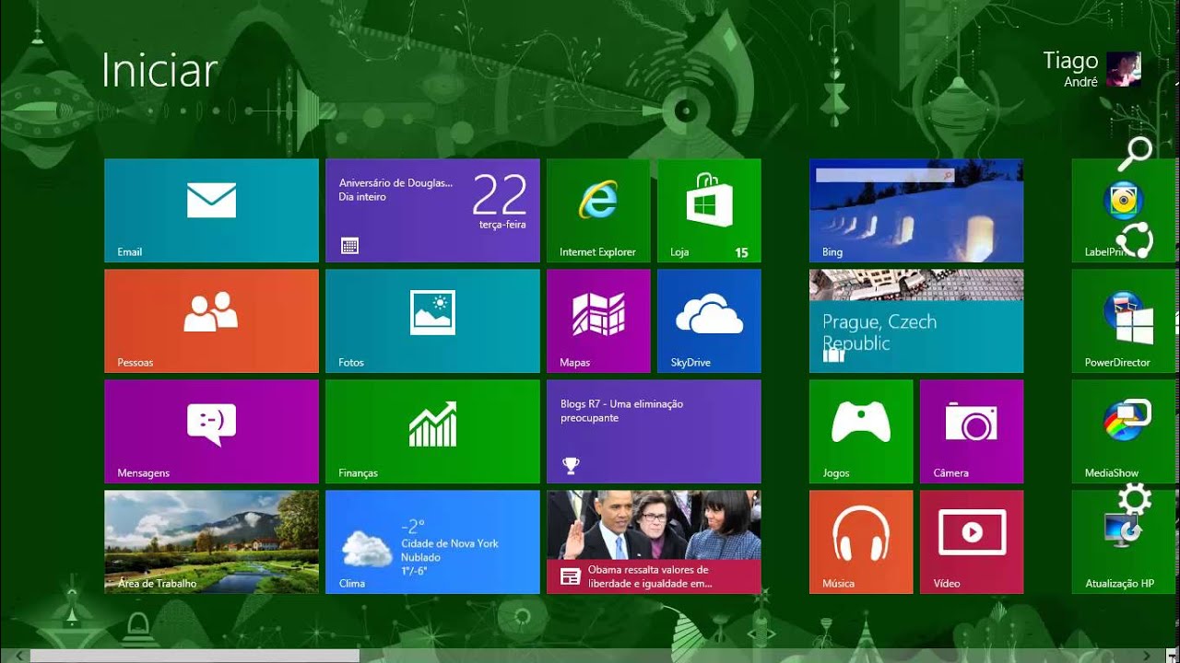Launch the Jogos Xbox tile
Image resolution: width=1180 pixels, height=663 pixels.
[x=861, y=432]
